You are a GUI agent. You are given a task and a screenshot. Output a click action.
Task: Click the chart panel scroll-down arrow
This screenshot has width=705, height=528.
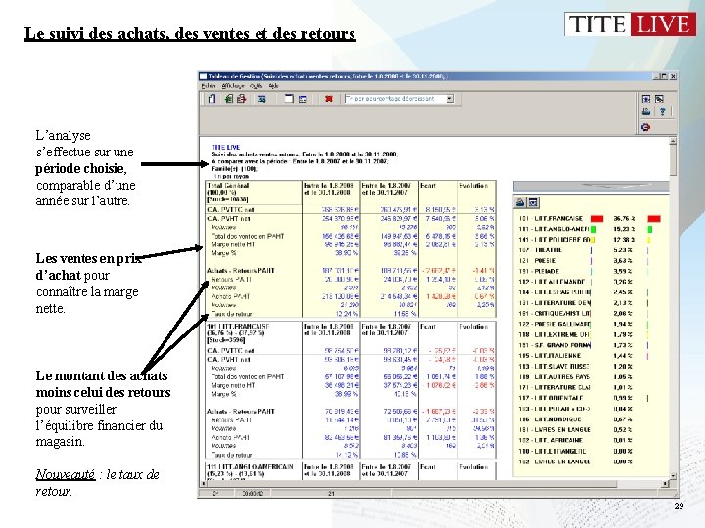pyautogui.click(x=673, y=475)
